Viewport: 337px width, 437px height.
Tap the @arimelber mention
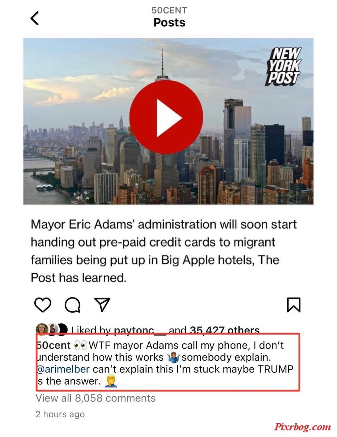[63, 369]
